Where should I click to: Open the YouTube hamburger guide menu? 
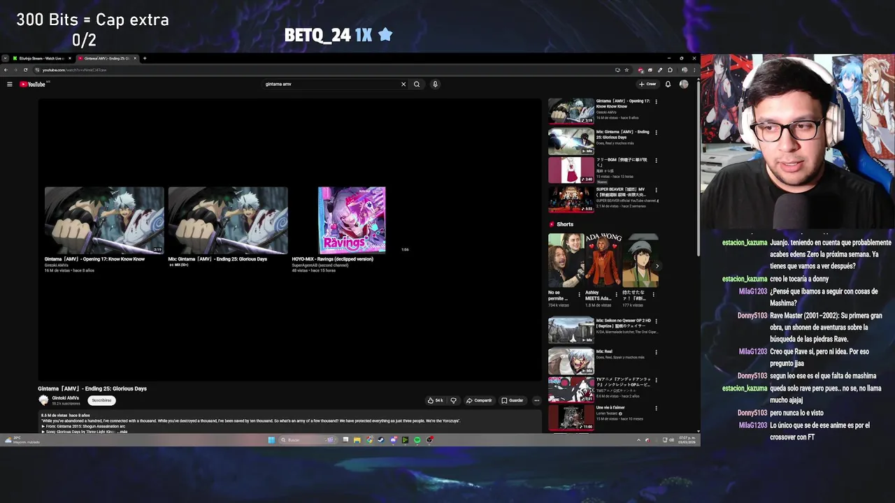[x=10, y=84]
